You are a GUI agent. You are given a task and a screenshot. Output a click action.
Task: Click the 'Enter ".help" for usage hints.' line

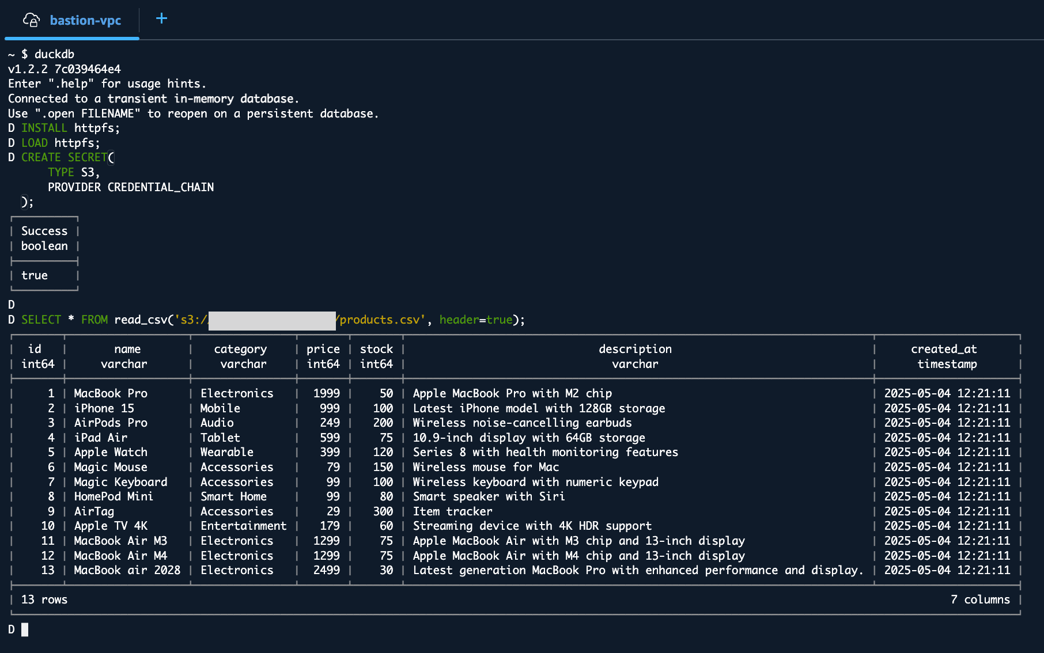(x=107, y=83)
